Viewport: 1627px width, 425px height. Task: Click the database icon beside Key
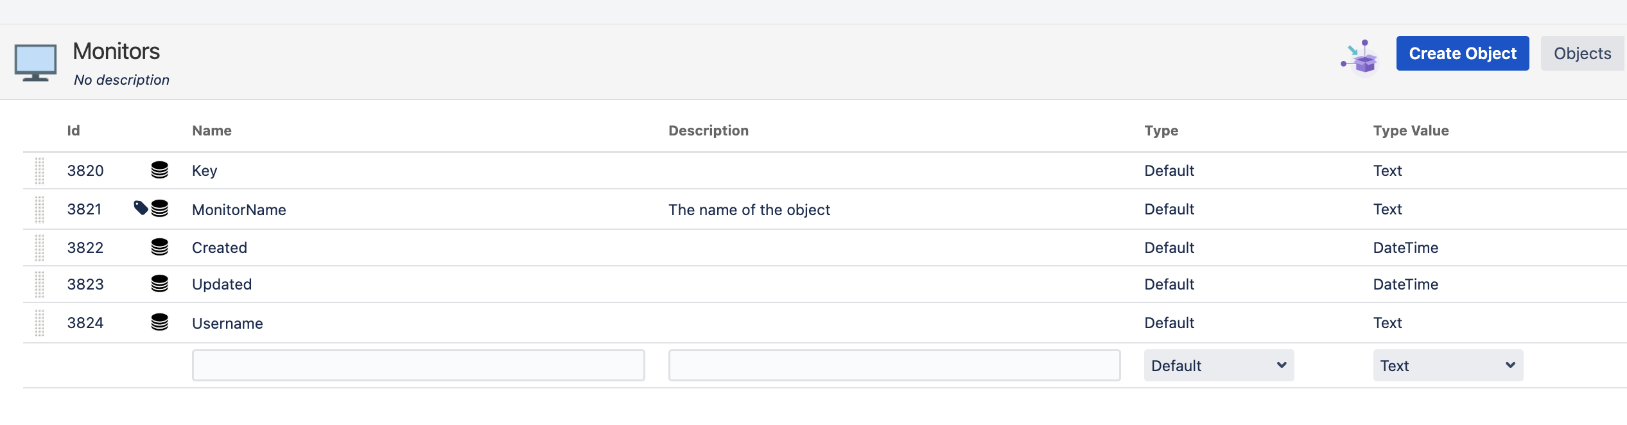tap(159, 170)
